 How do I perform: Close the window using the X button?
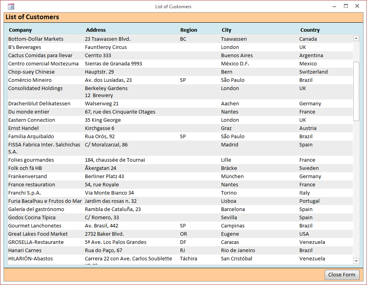357,6
